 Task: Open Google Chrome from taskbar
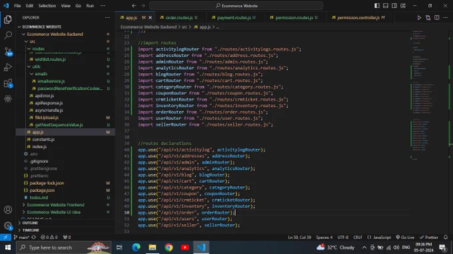coord(169,247)
